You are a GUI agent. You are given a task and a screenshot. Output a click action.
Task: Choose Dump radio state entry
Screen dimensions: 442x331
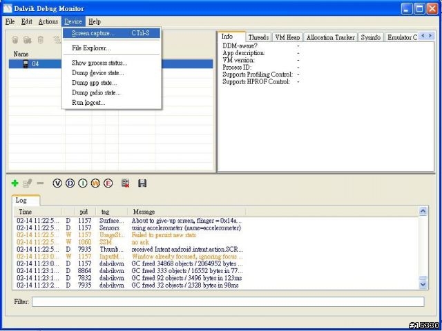tap(112, 92)
